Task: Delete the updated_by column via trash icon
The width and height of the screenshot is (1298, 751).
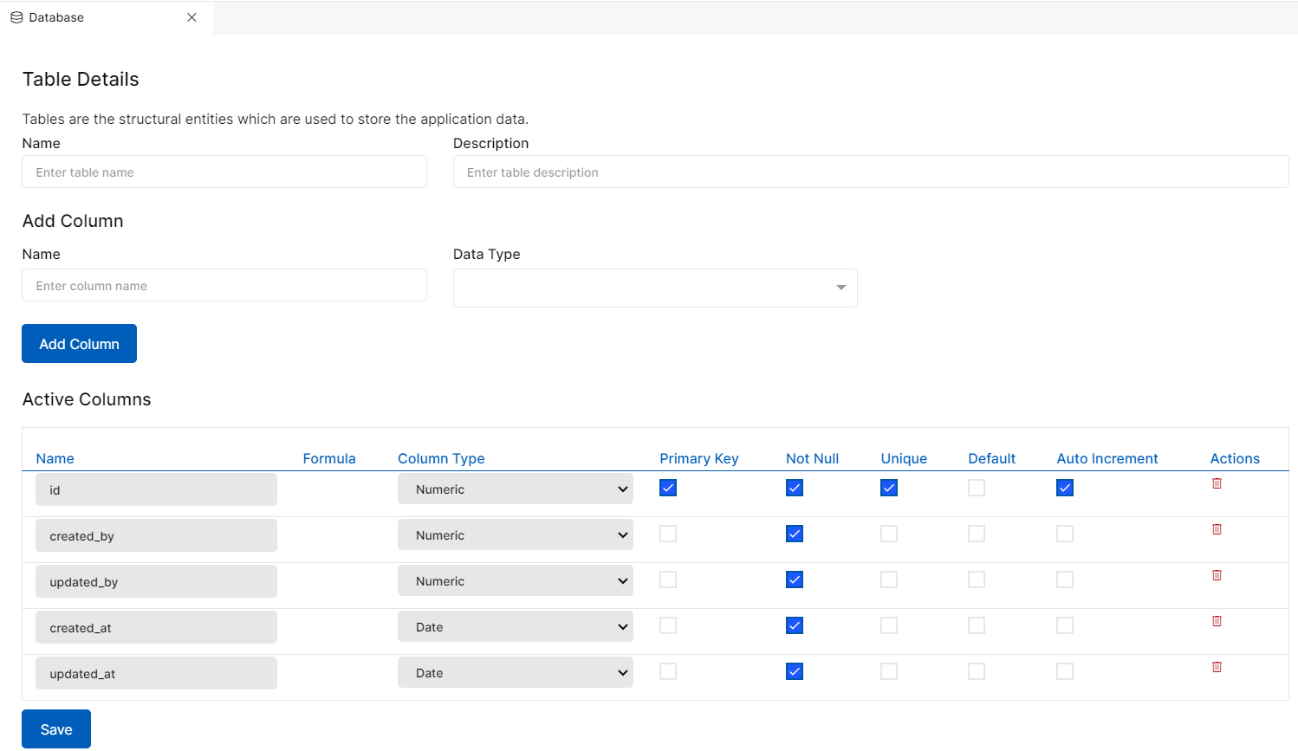Action: 1217,575
